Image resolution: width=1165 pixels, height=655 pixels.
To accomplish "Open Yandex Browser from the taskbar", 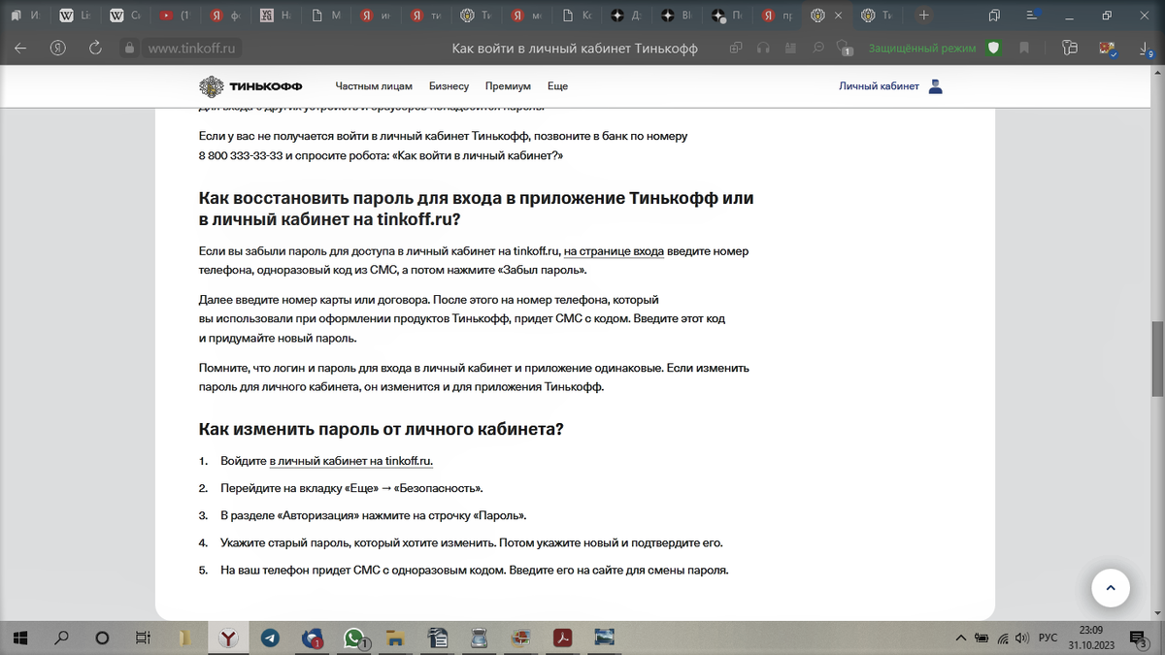I will tap(227, 638).
